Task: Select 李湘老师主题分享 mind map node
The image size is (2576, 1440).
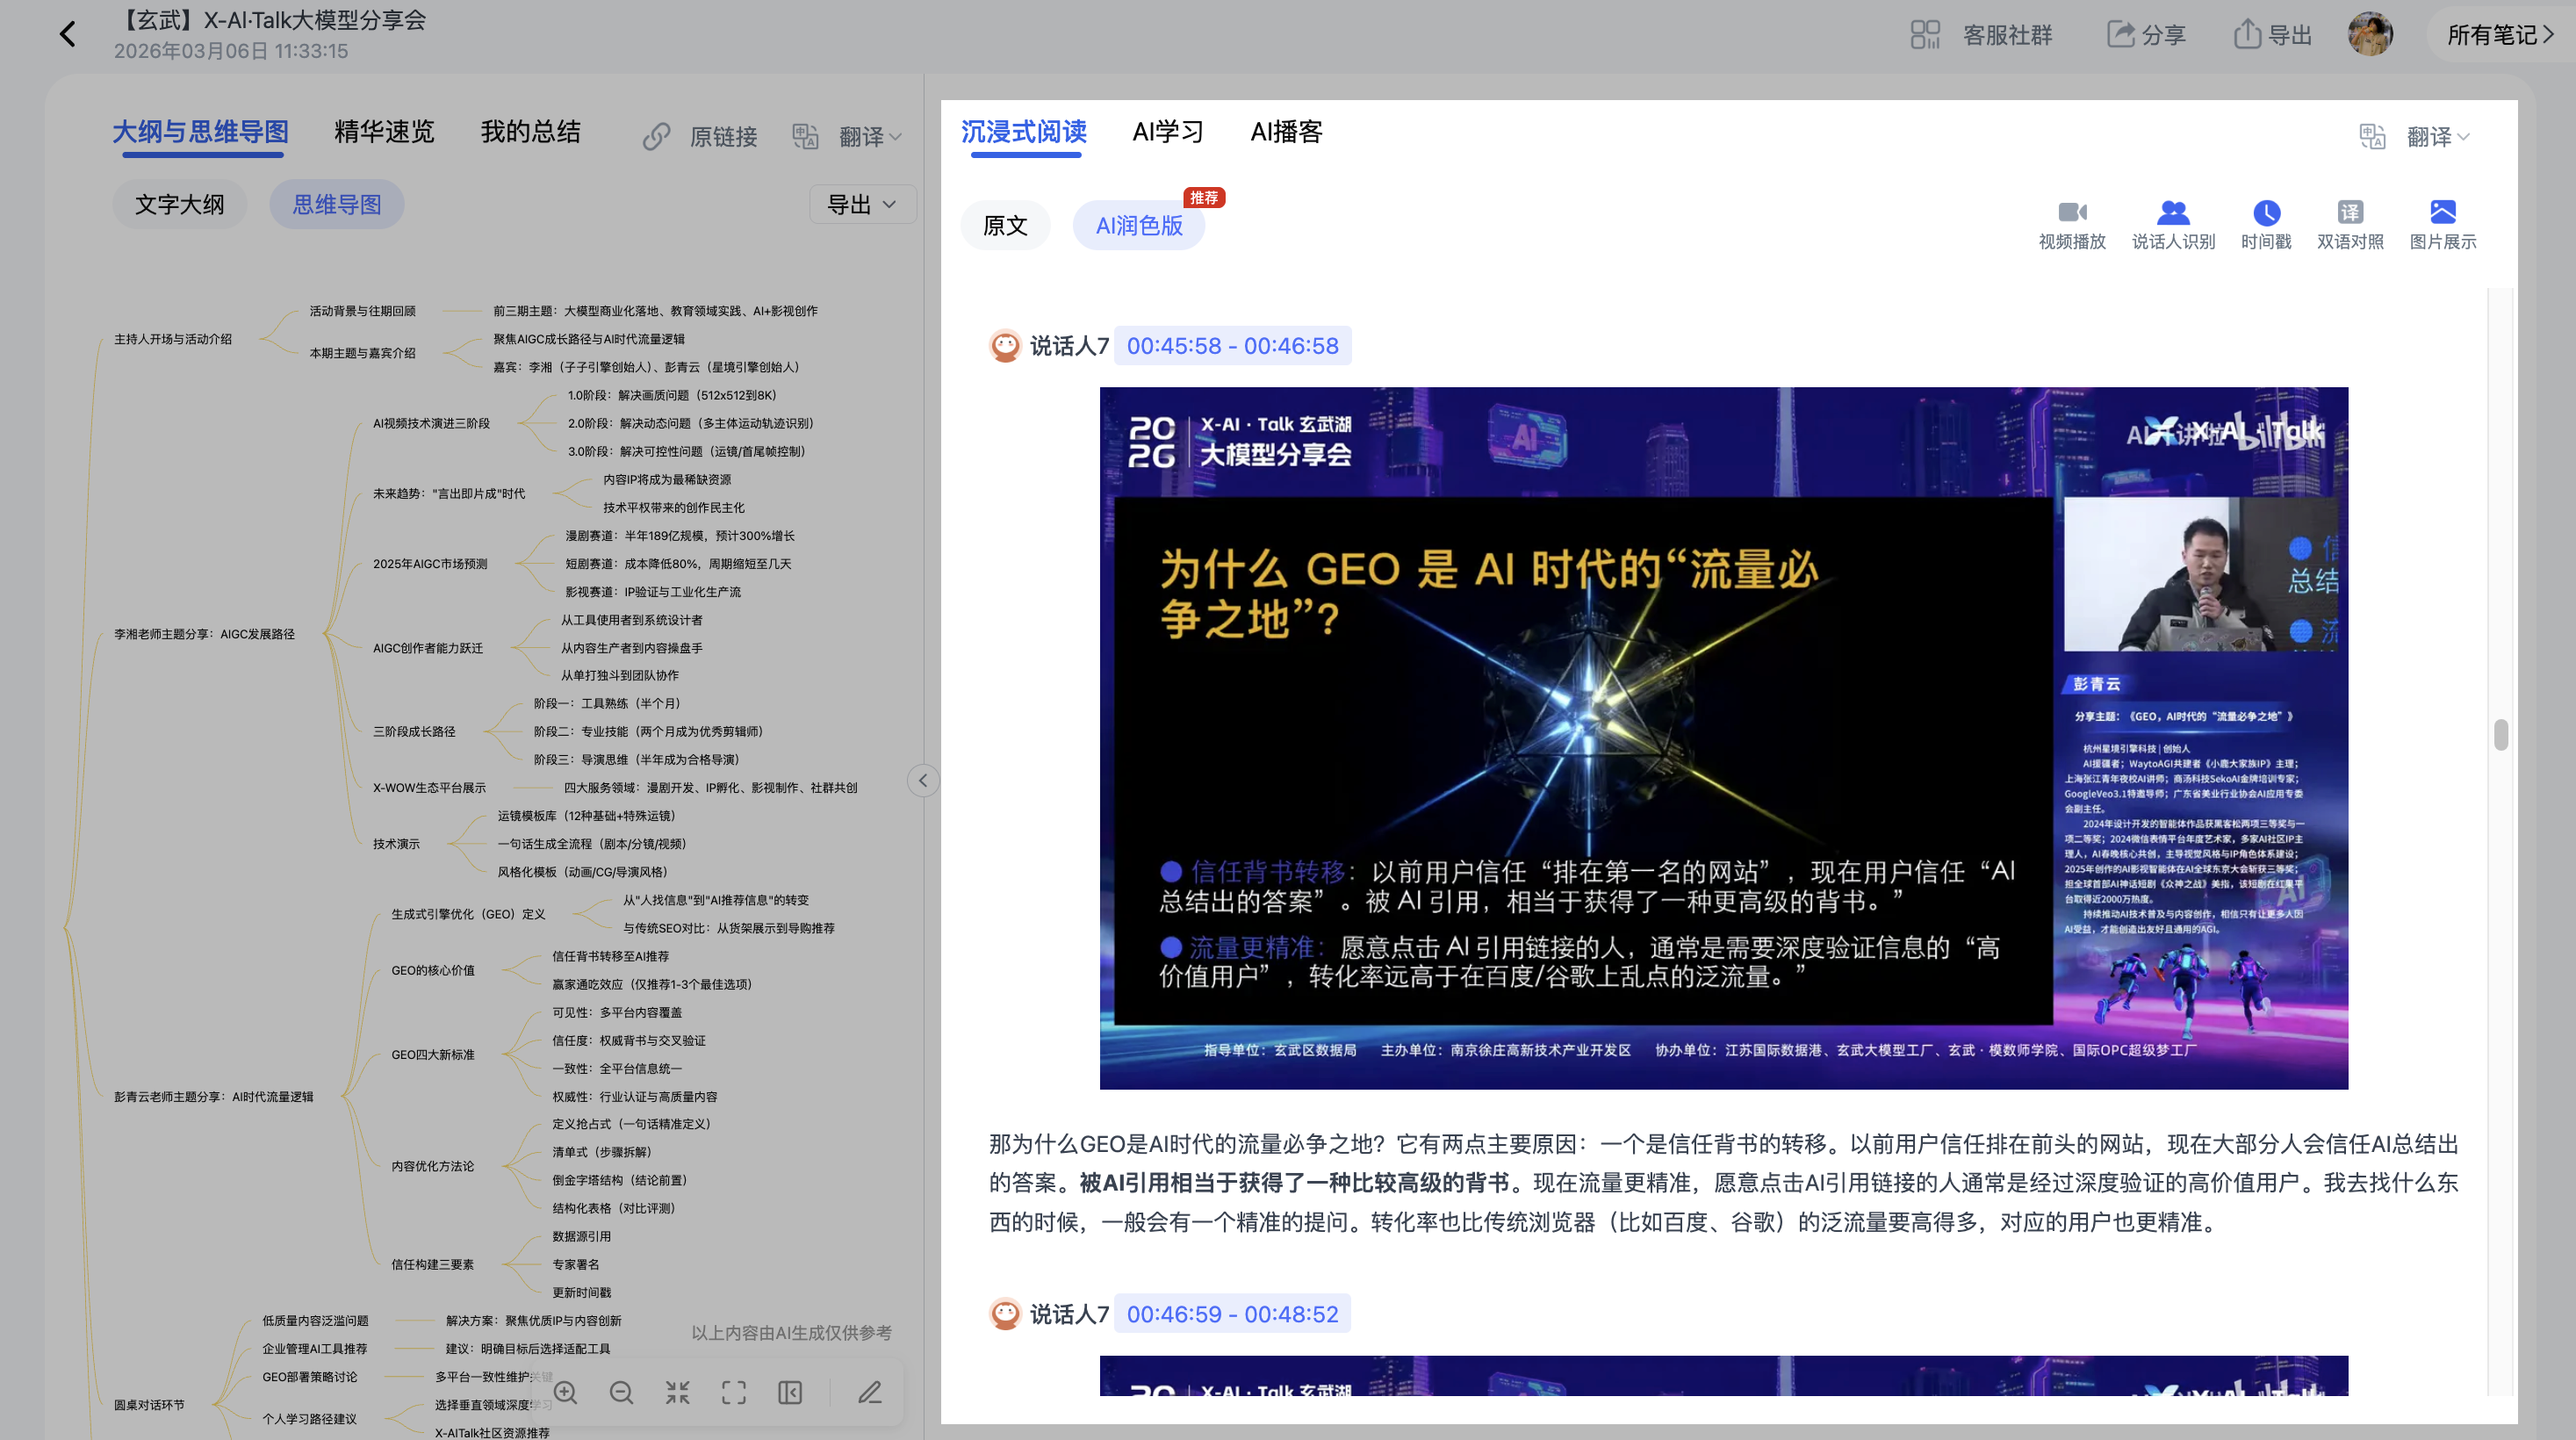Action: [204, 634]
